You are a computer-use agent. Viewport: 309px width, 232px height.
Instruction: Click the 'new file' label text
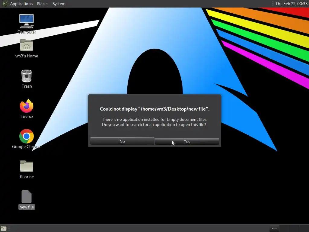pos(27,207)
